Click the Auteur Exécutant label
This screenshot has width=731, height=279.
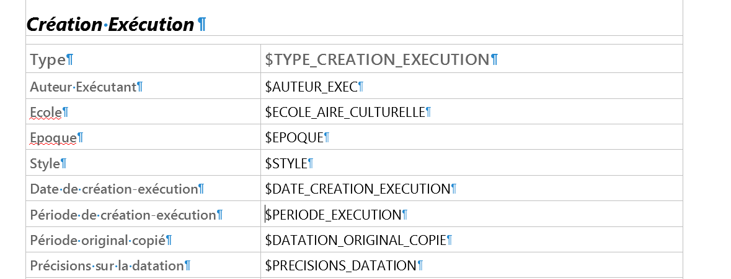[x=83, y=87]
